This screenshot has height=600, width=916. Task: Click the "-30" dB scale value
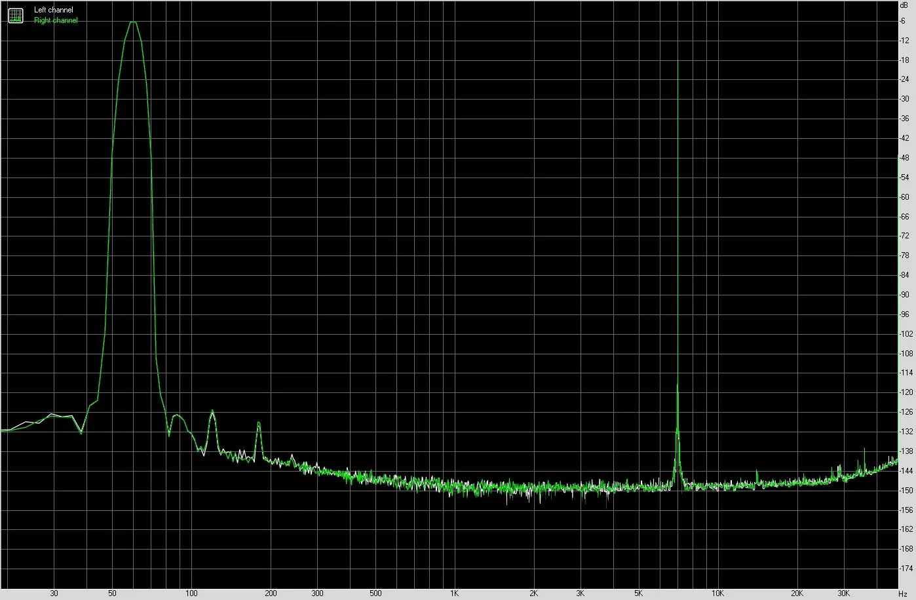(x=904, y=99)
